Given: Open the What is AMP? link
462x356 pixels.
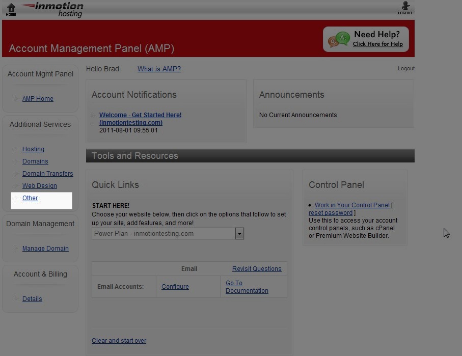Looking at the screenshot, I should [159, 69].
